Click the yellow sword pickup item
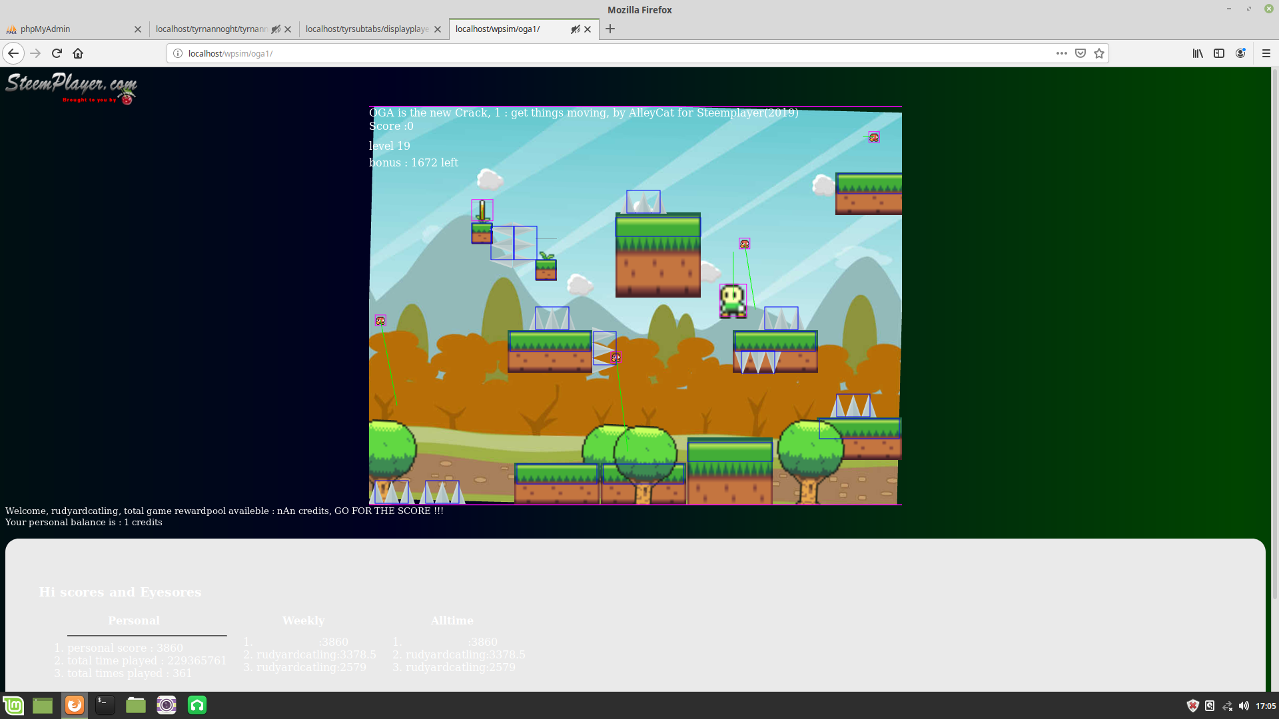The width and height of the screenshot is (1279, 719). pos(482,210)
